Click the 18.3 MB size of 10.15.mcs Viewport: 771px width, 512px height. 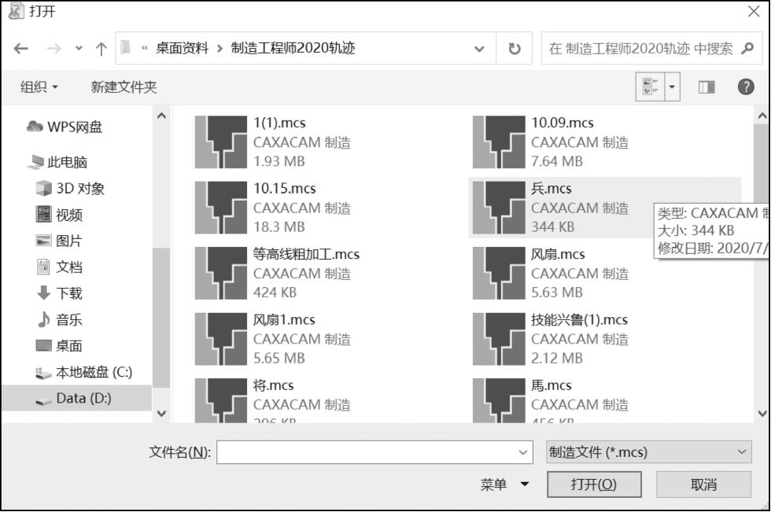pyautogui.click(x=279, y=227)
